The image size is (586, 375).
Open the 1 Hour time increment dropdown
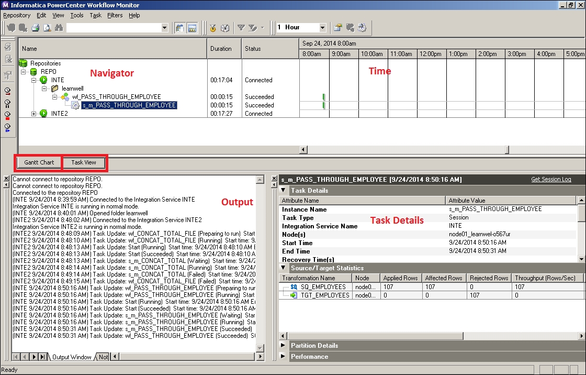(x=321, y=27)
